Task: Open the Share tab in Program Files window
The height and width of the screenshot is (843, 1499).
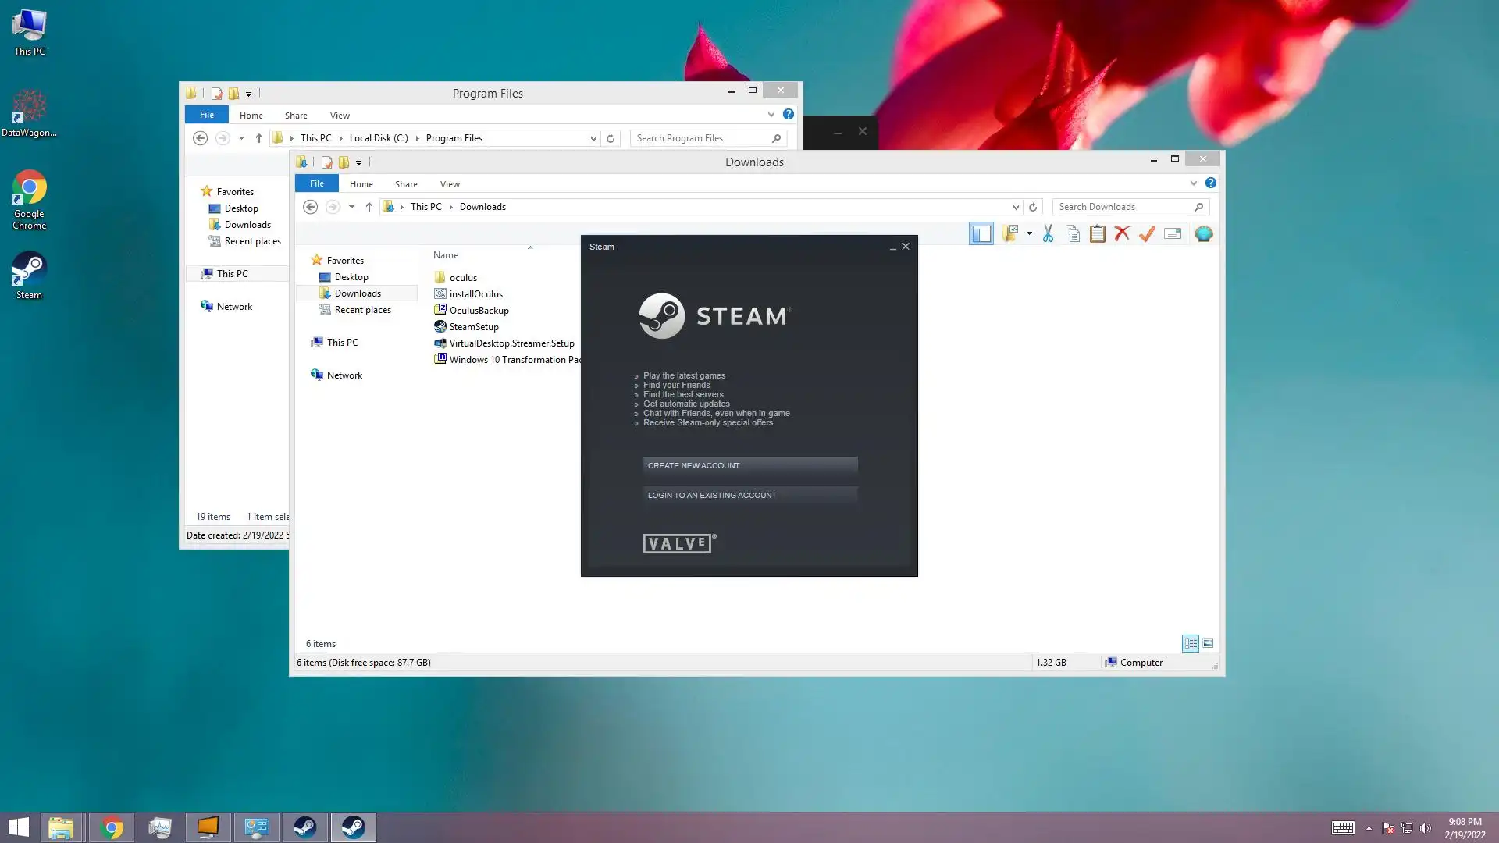Action: coord(296,116)
